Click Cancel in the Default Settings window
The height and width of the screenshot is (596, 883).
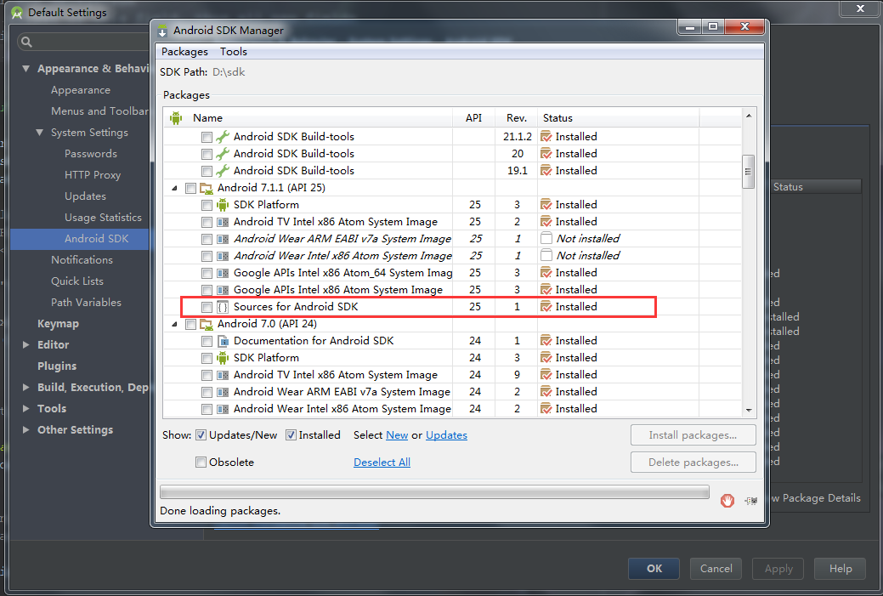tap(716, 569)
